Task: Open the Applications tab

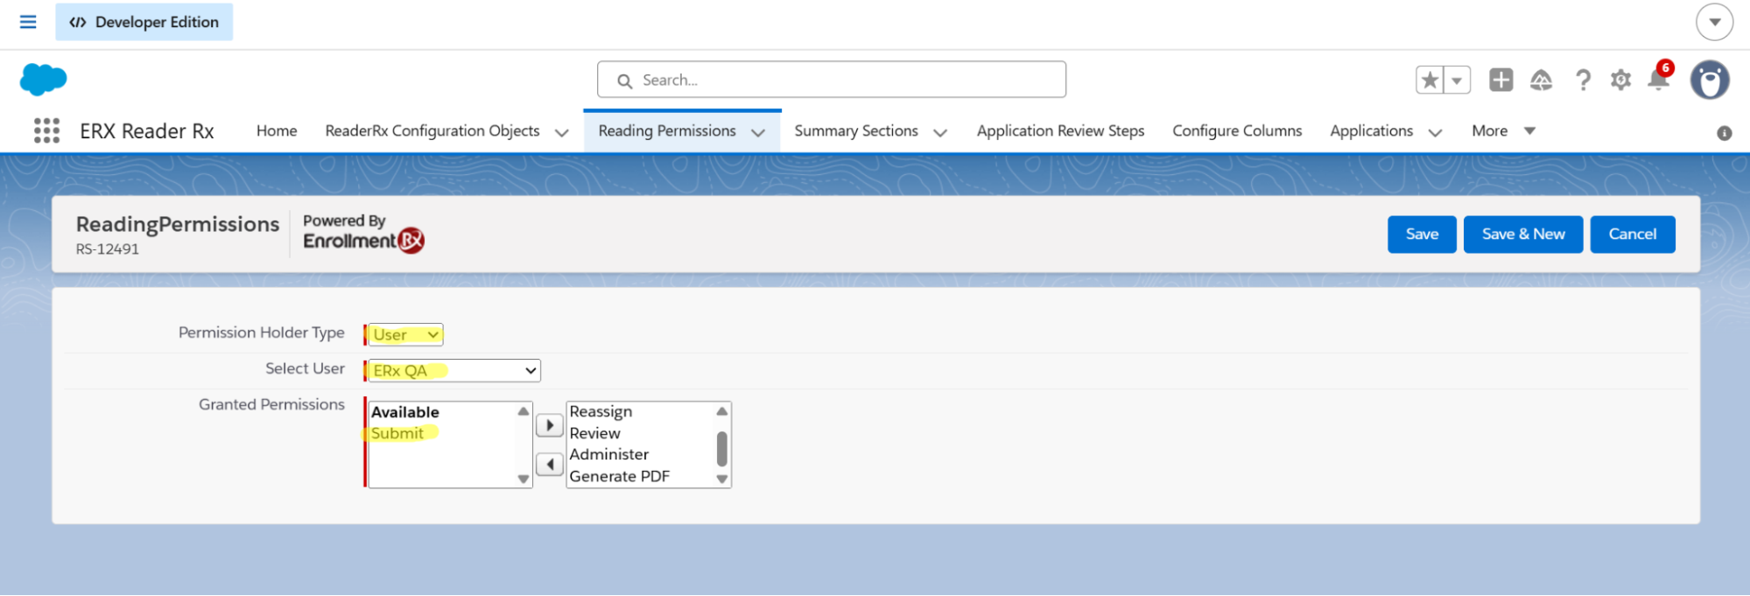Action: pyautogui.click(x=1371, y=130)
